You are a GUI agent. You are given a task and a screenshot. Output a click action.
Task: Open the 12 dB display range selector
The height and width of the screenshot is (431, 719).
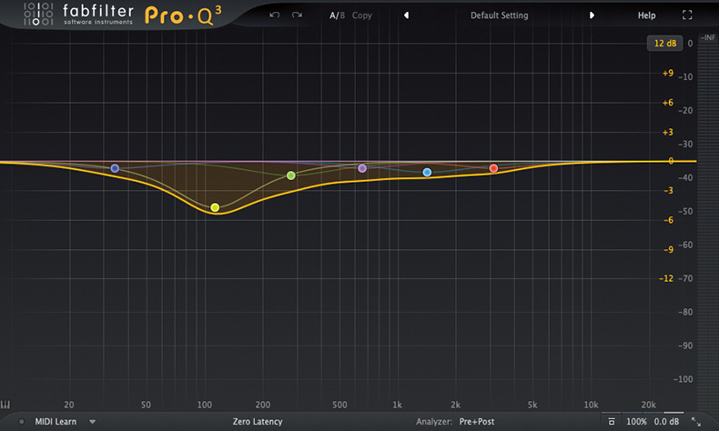[665, 43]
